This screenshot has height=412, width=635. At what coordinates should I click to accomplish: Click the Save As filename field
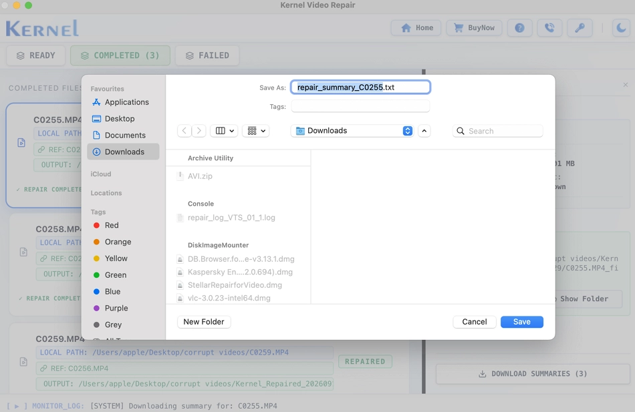point(360,87)
